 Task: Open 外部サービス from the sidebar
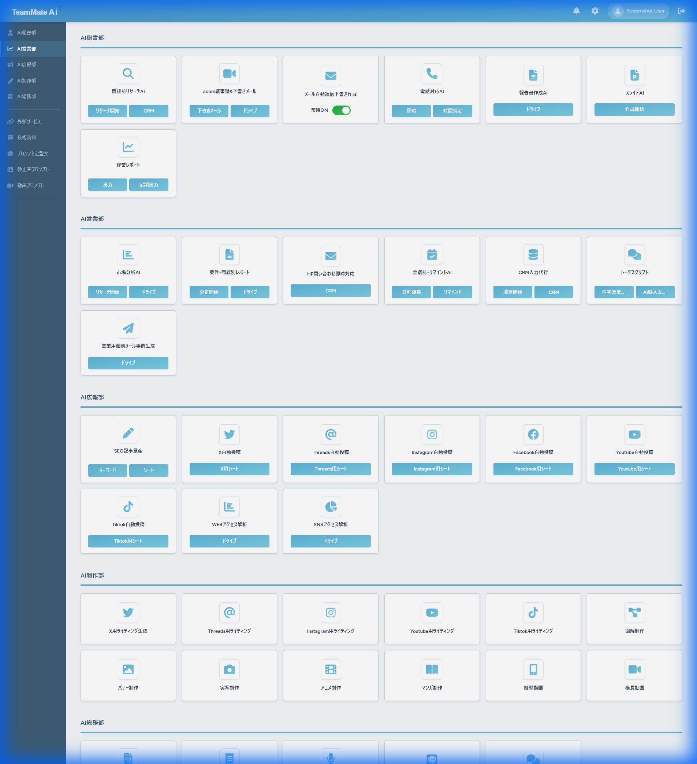pos(27,122)
